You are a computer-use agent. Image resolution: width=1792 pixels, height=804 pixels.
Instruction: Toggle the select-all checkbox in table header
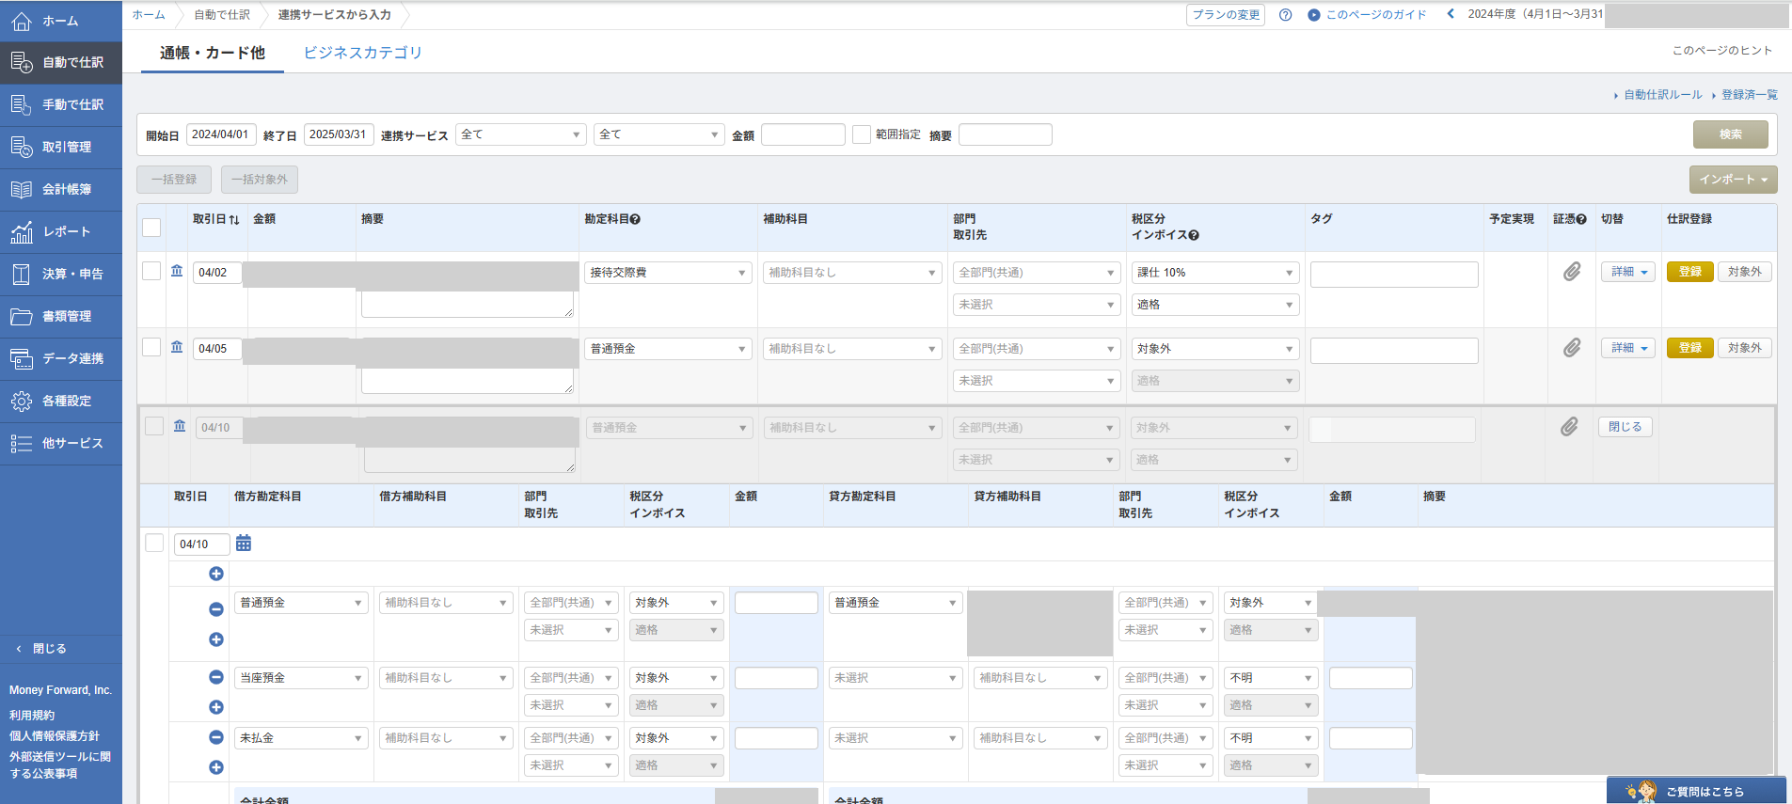click(x=151, y=227)
